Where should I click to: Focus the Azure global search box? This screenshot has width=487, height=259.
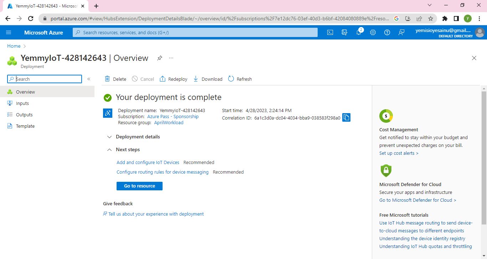195,32
